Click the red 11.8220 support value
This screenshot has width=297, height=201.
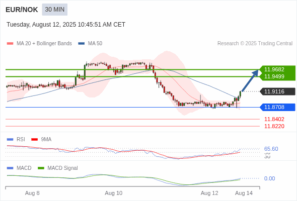pyautogui.click(x=274, y=126)
